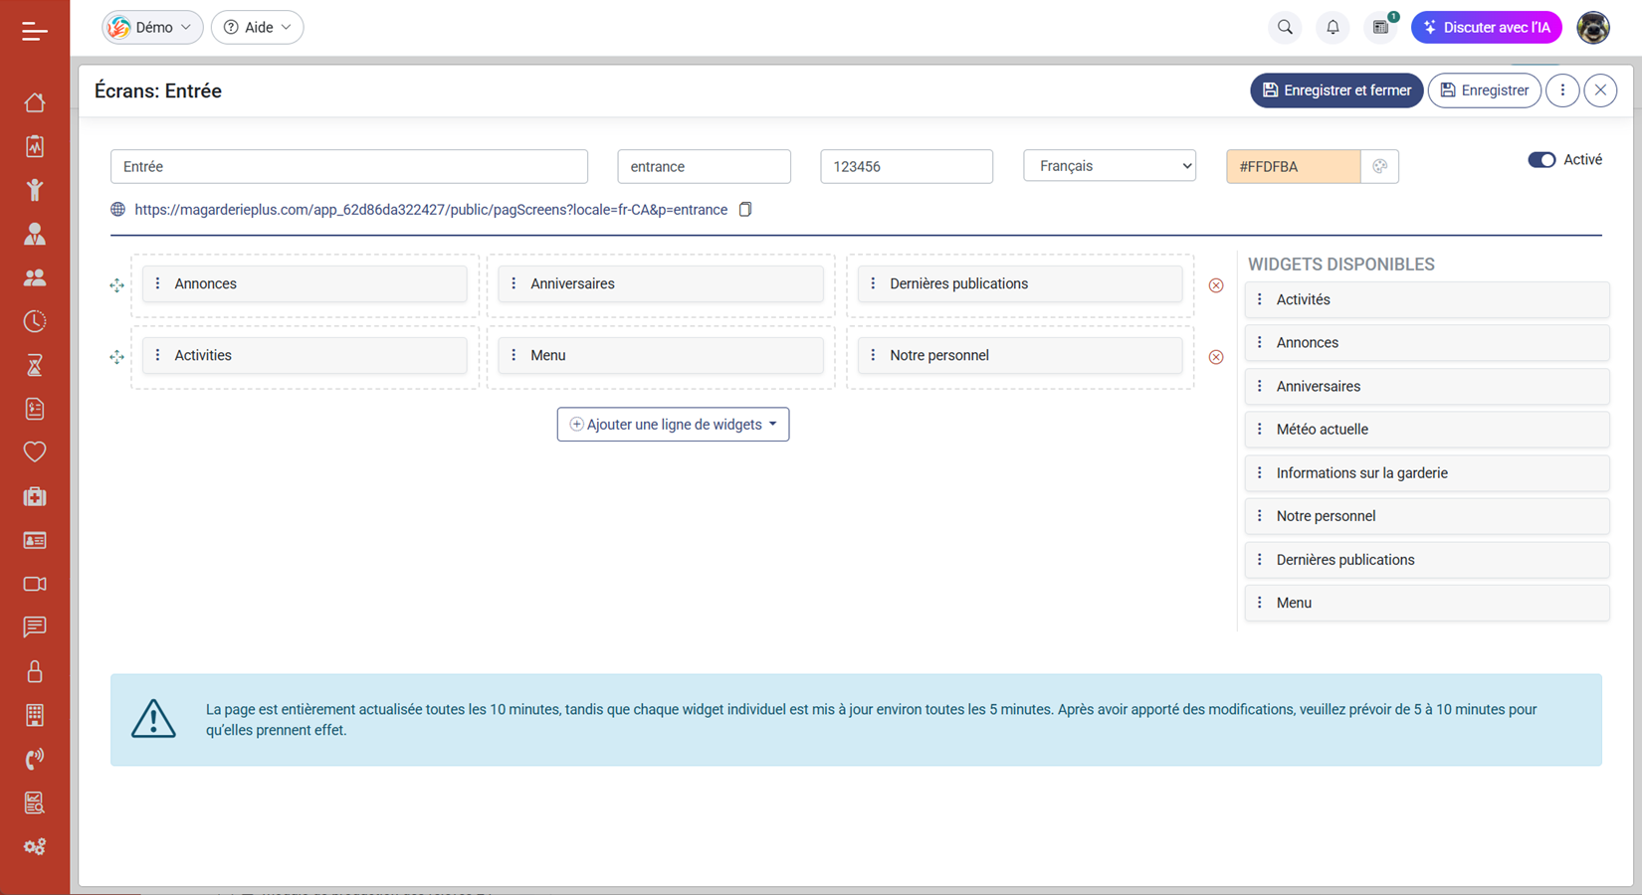Click the color palette picker icon
The image size is (1642, 895).
[1379, 167]
